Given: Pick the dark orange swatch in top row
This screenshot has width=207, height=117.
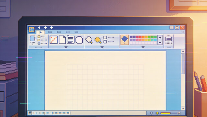Looking at the screenshot, I should [x=144, y=37].
